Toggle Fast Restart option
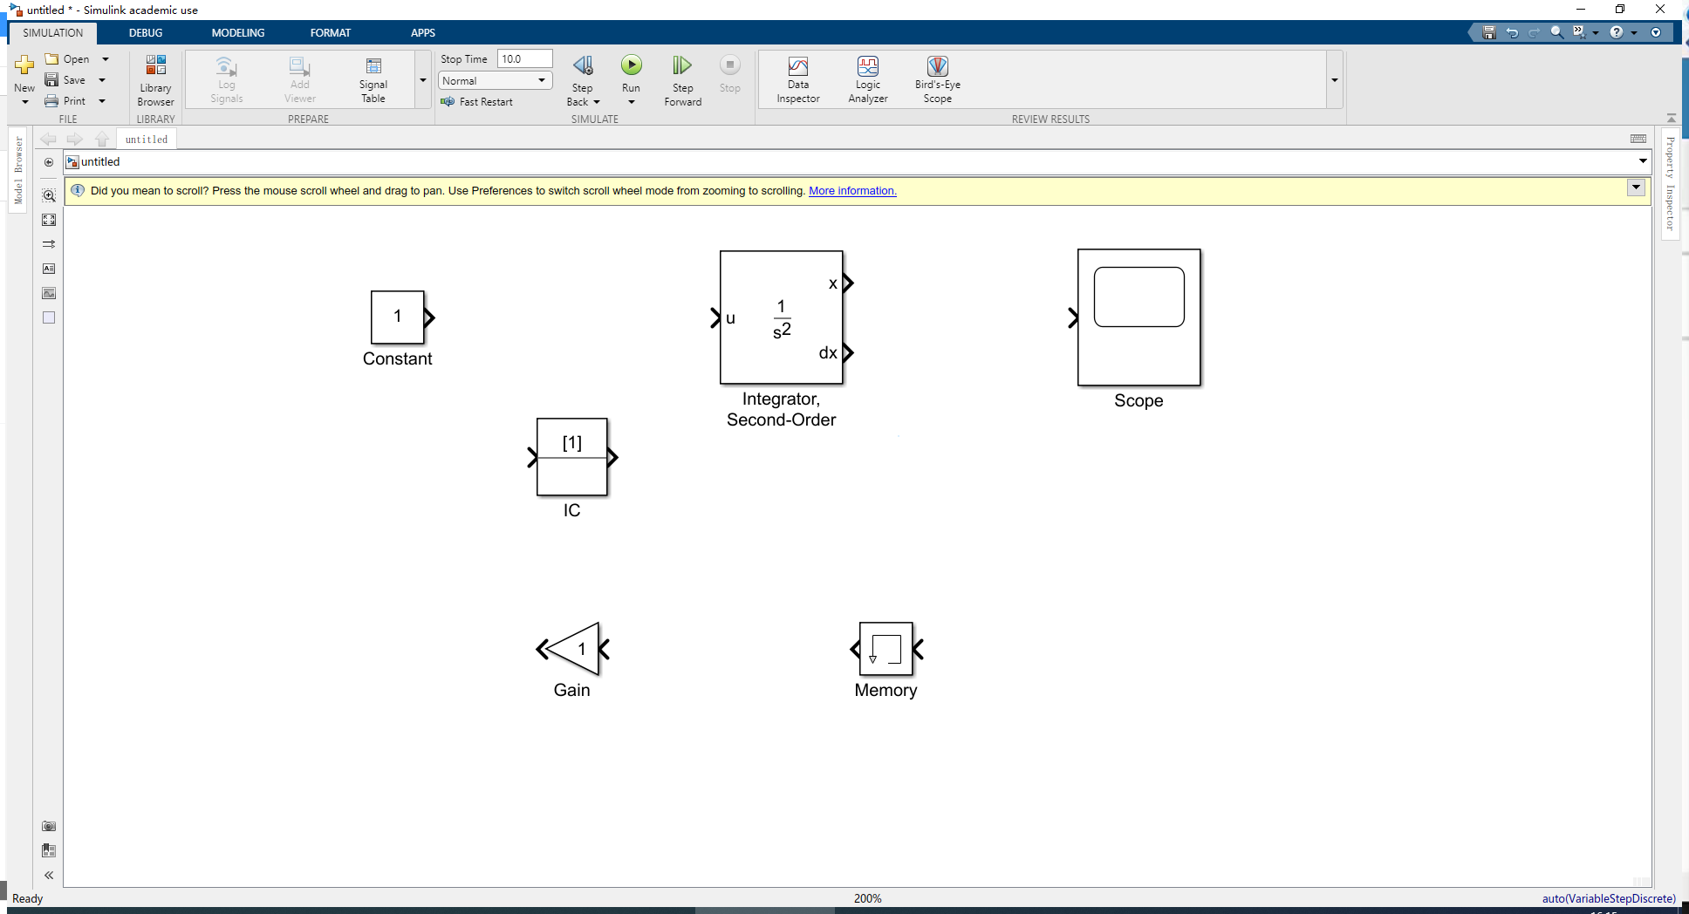 tap(477, 102)
